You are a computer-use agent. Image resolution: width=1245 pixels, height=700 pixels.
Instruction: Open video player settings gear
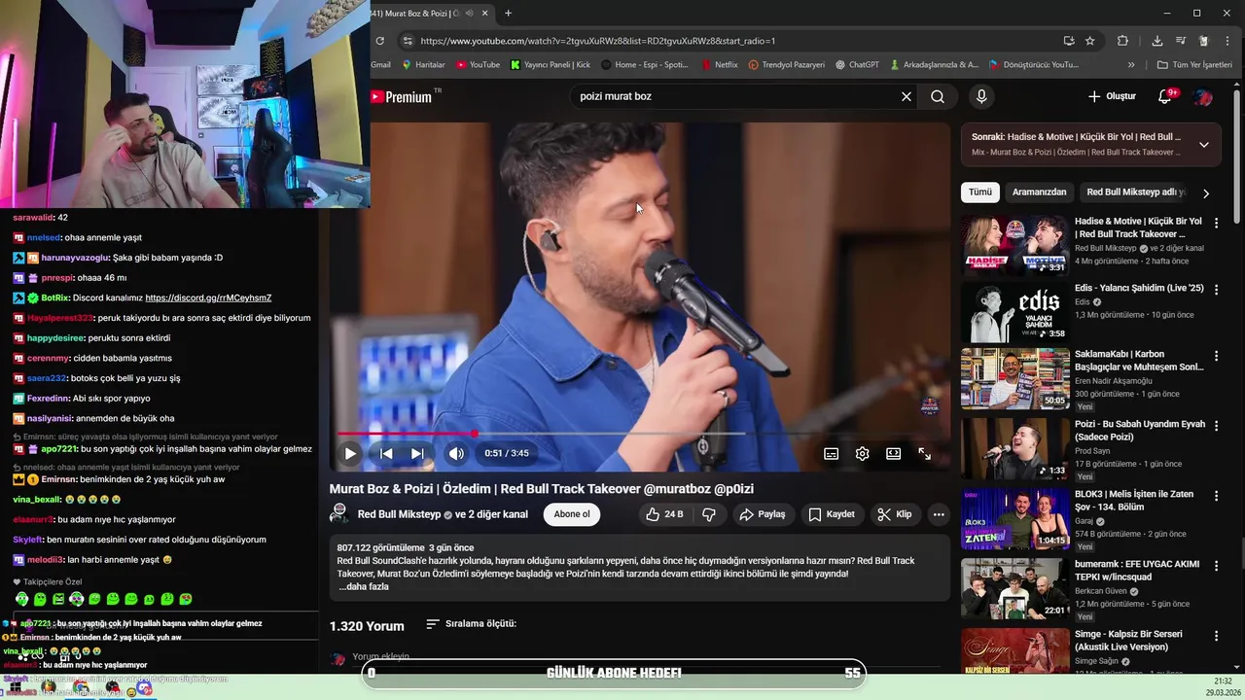point(862,453)
